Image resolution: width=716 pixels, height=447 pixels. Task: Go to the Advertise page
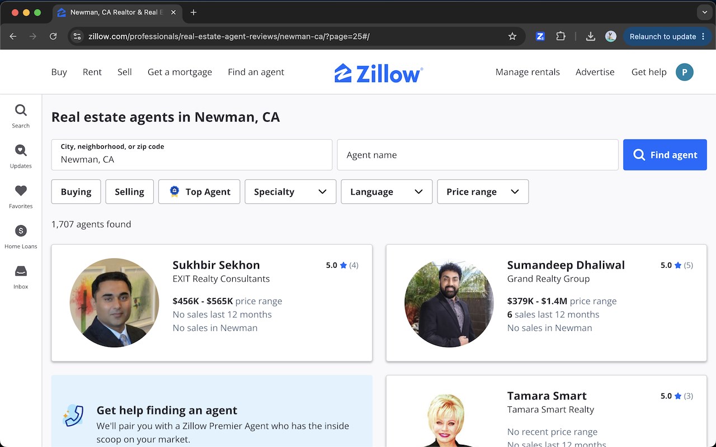(595, 72)
